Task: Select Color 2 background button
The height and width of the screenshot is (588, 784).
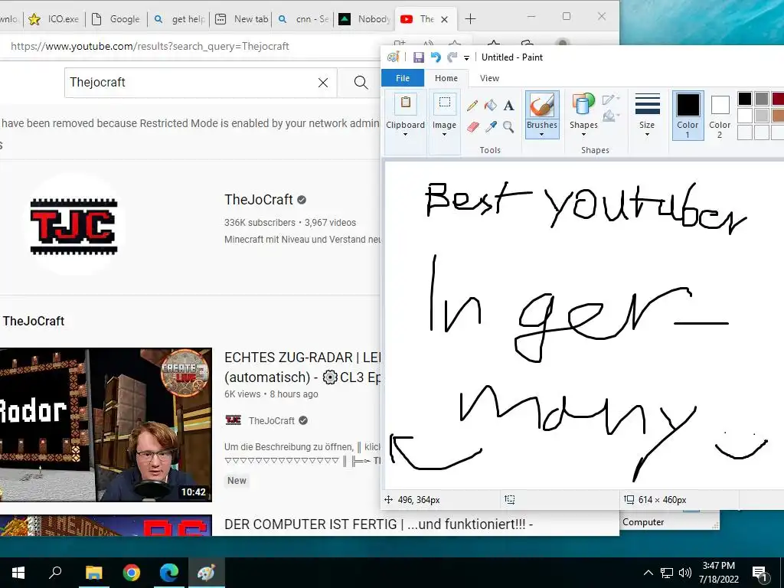Action: pos(720,116)
